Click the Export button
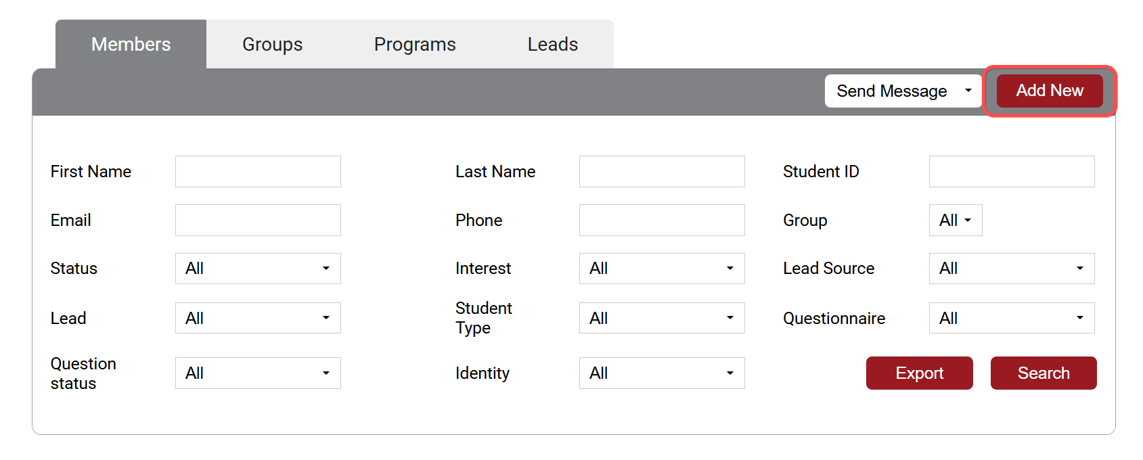The width and height of the screenshot is (1143, 460). pos(919,373)
